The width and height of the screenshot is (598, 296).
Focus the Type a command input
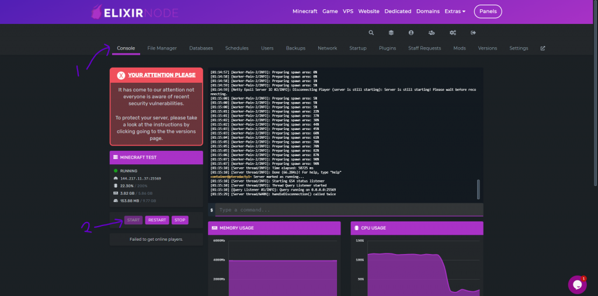tap(349, 210)
